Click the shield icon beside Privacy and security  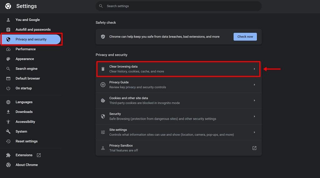[8, 39]
